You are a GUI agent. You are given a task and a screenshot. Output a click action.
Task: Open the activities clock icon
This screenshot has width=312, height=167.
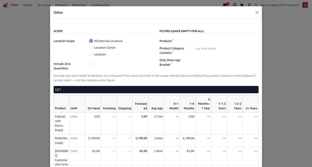235,5
